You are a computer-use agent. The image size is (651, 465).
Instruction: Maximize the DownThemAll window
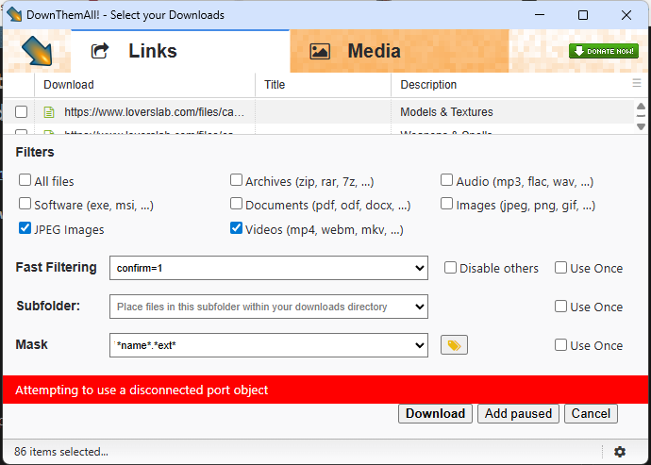[x=583, y=15]
